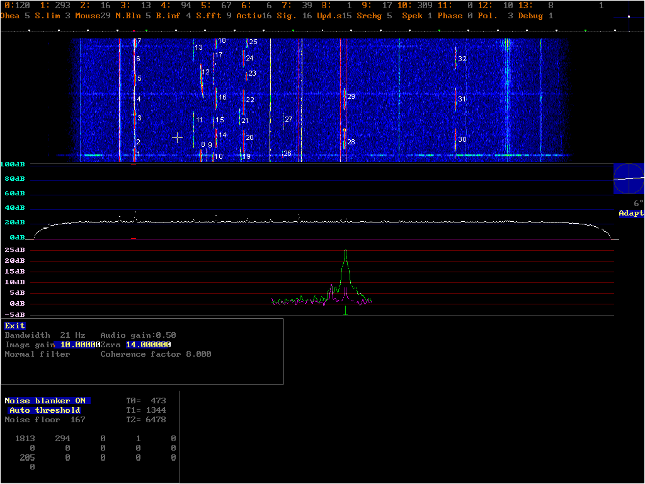This screenshot has height=484, width=645.
Task: Click the "205" counter value
Action: pyautogui.click(x=28, y=458)
